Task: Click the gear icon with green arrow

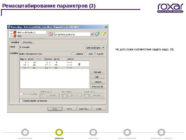Action: [97, 34]
